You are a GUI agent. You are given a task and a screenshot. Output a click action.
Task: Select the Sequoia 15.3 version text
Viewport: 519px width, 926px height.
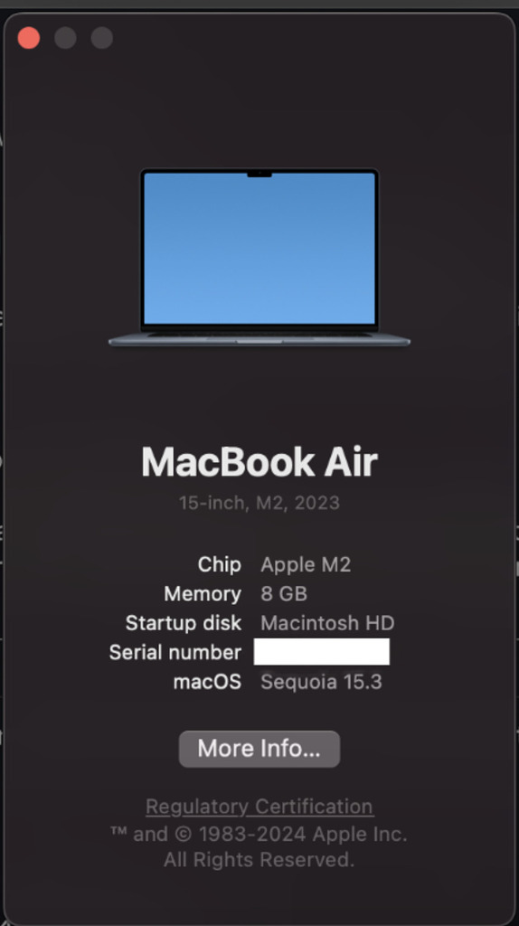pos(322,682)
